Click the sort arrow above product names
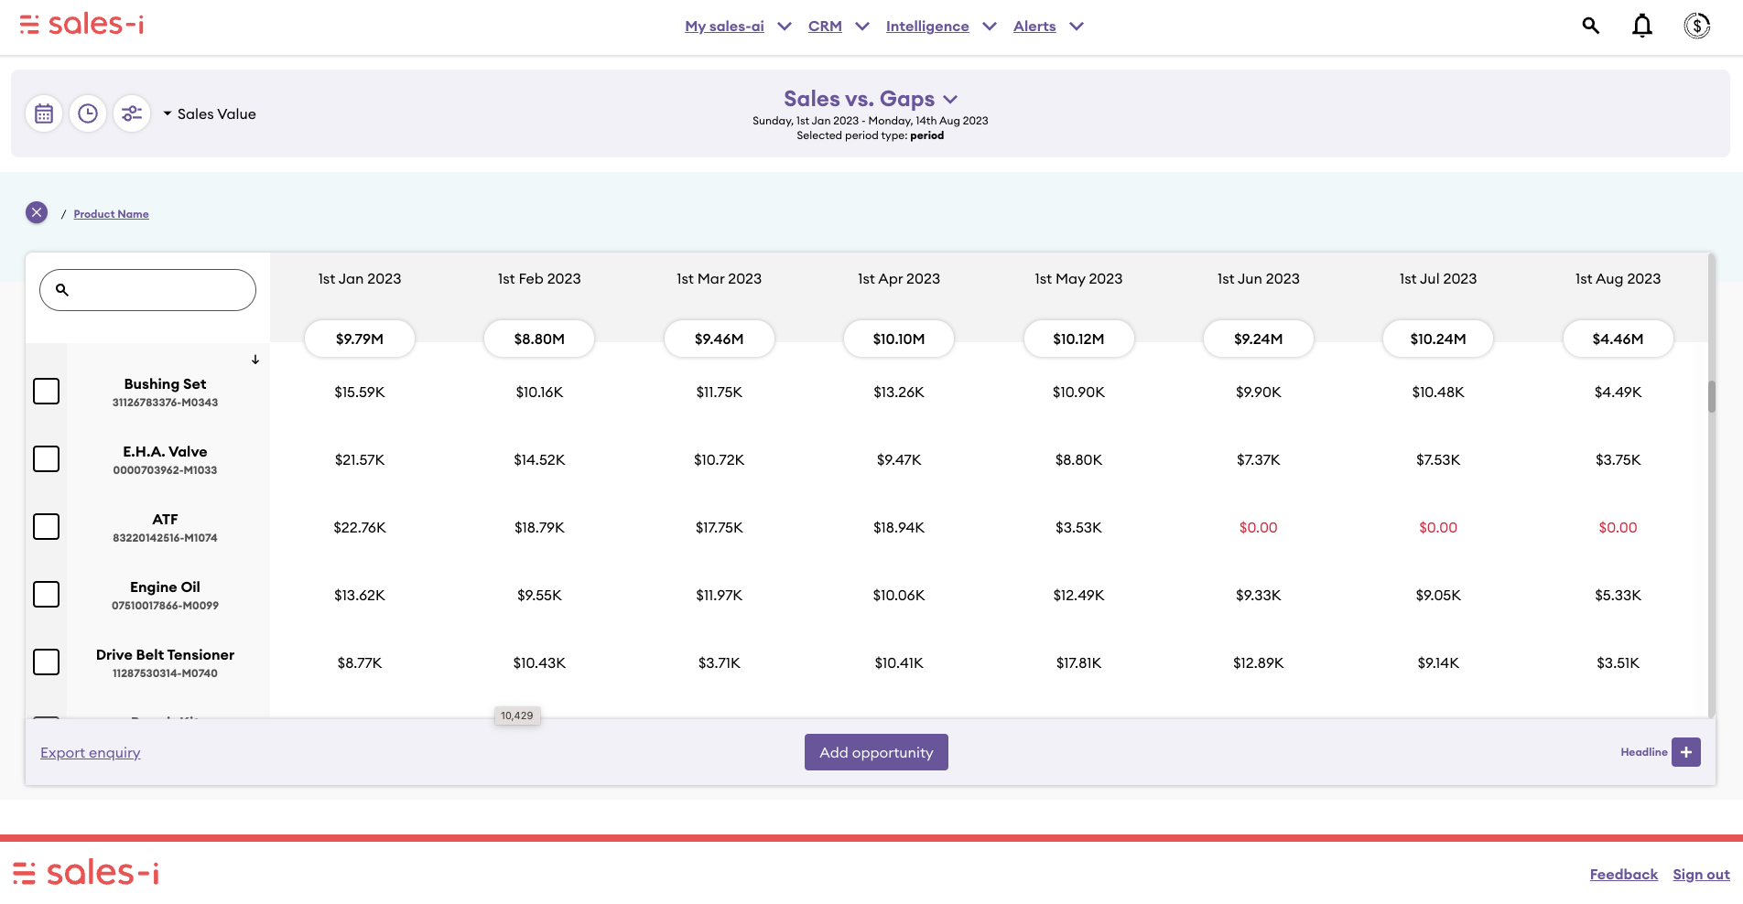Viewport: 1743px width, 904px height. coord(255,360)
